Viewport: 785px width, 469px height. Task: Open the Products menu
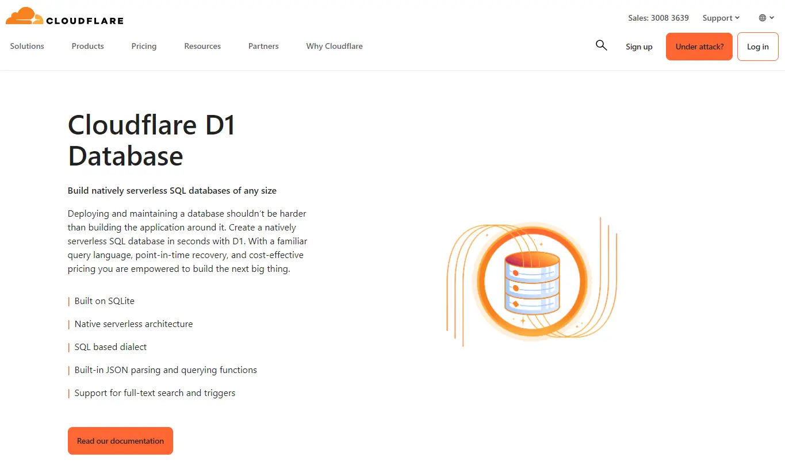pyautogui.click(x=87, y=46)
